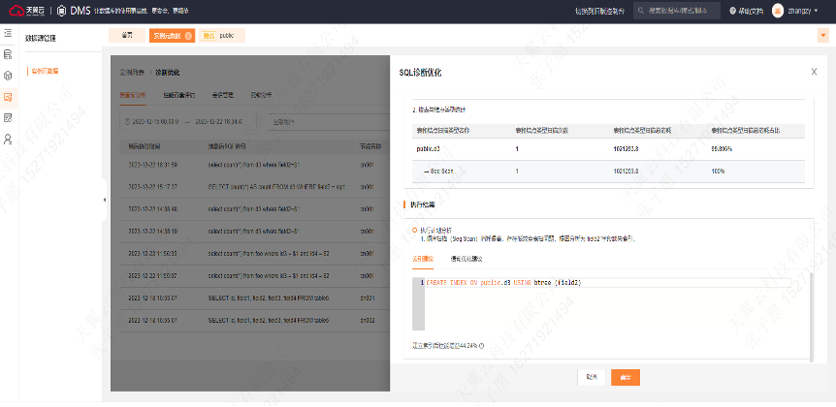Click the 99.896% percentage cell
836x407 pixels.
click(x=722, y=149)
